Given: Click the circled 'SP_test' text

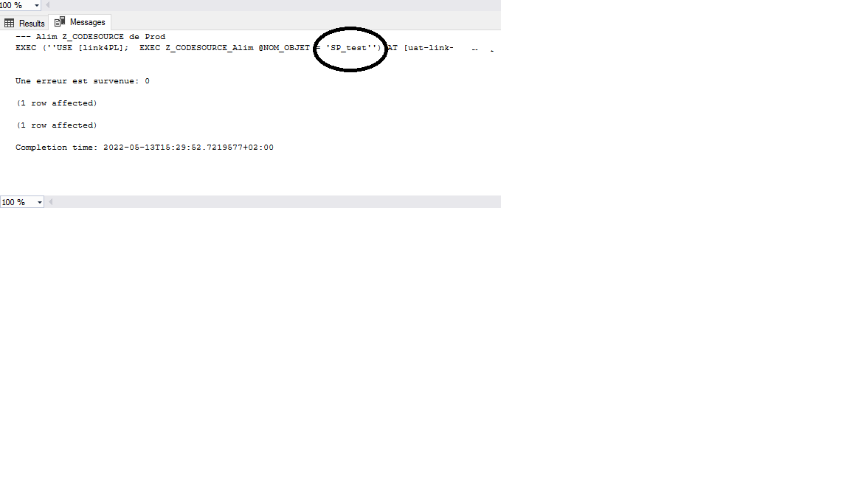Looking at the screenshot, I should (x=349, y=48).
